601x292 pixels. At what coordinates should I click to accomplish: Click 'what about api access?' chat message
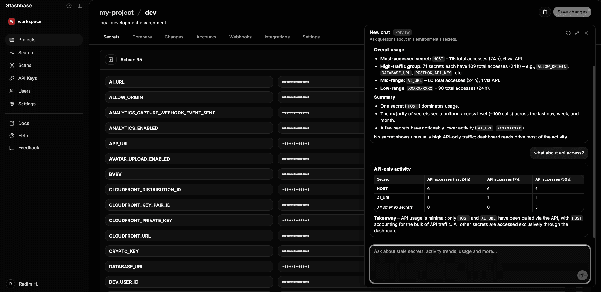coord(559,153)
